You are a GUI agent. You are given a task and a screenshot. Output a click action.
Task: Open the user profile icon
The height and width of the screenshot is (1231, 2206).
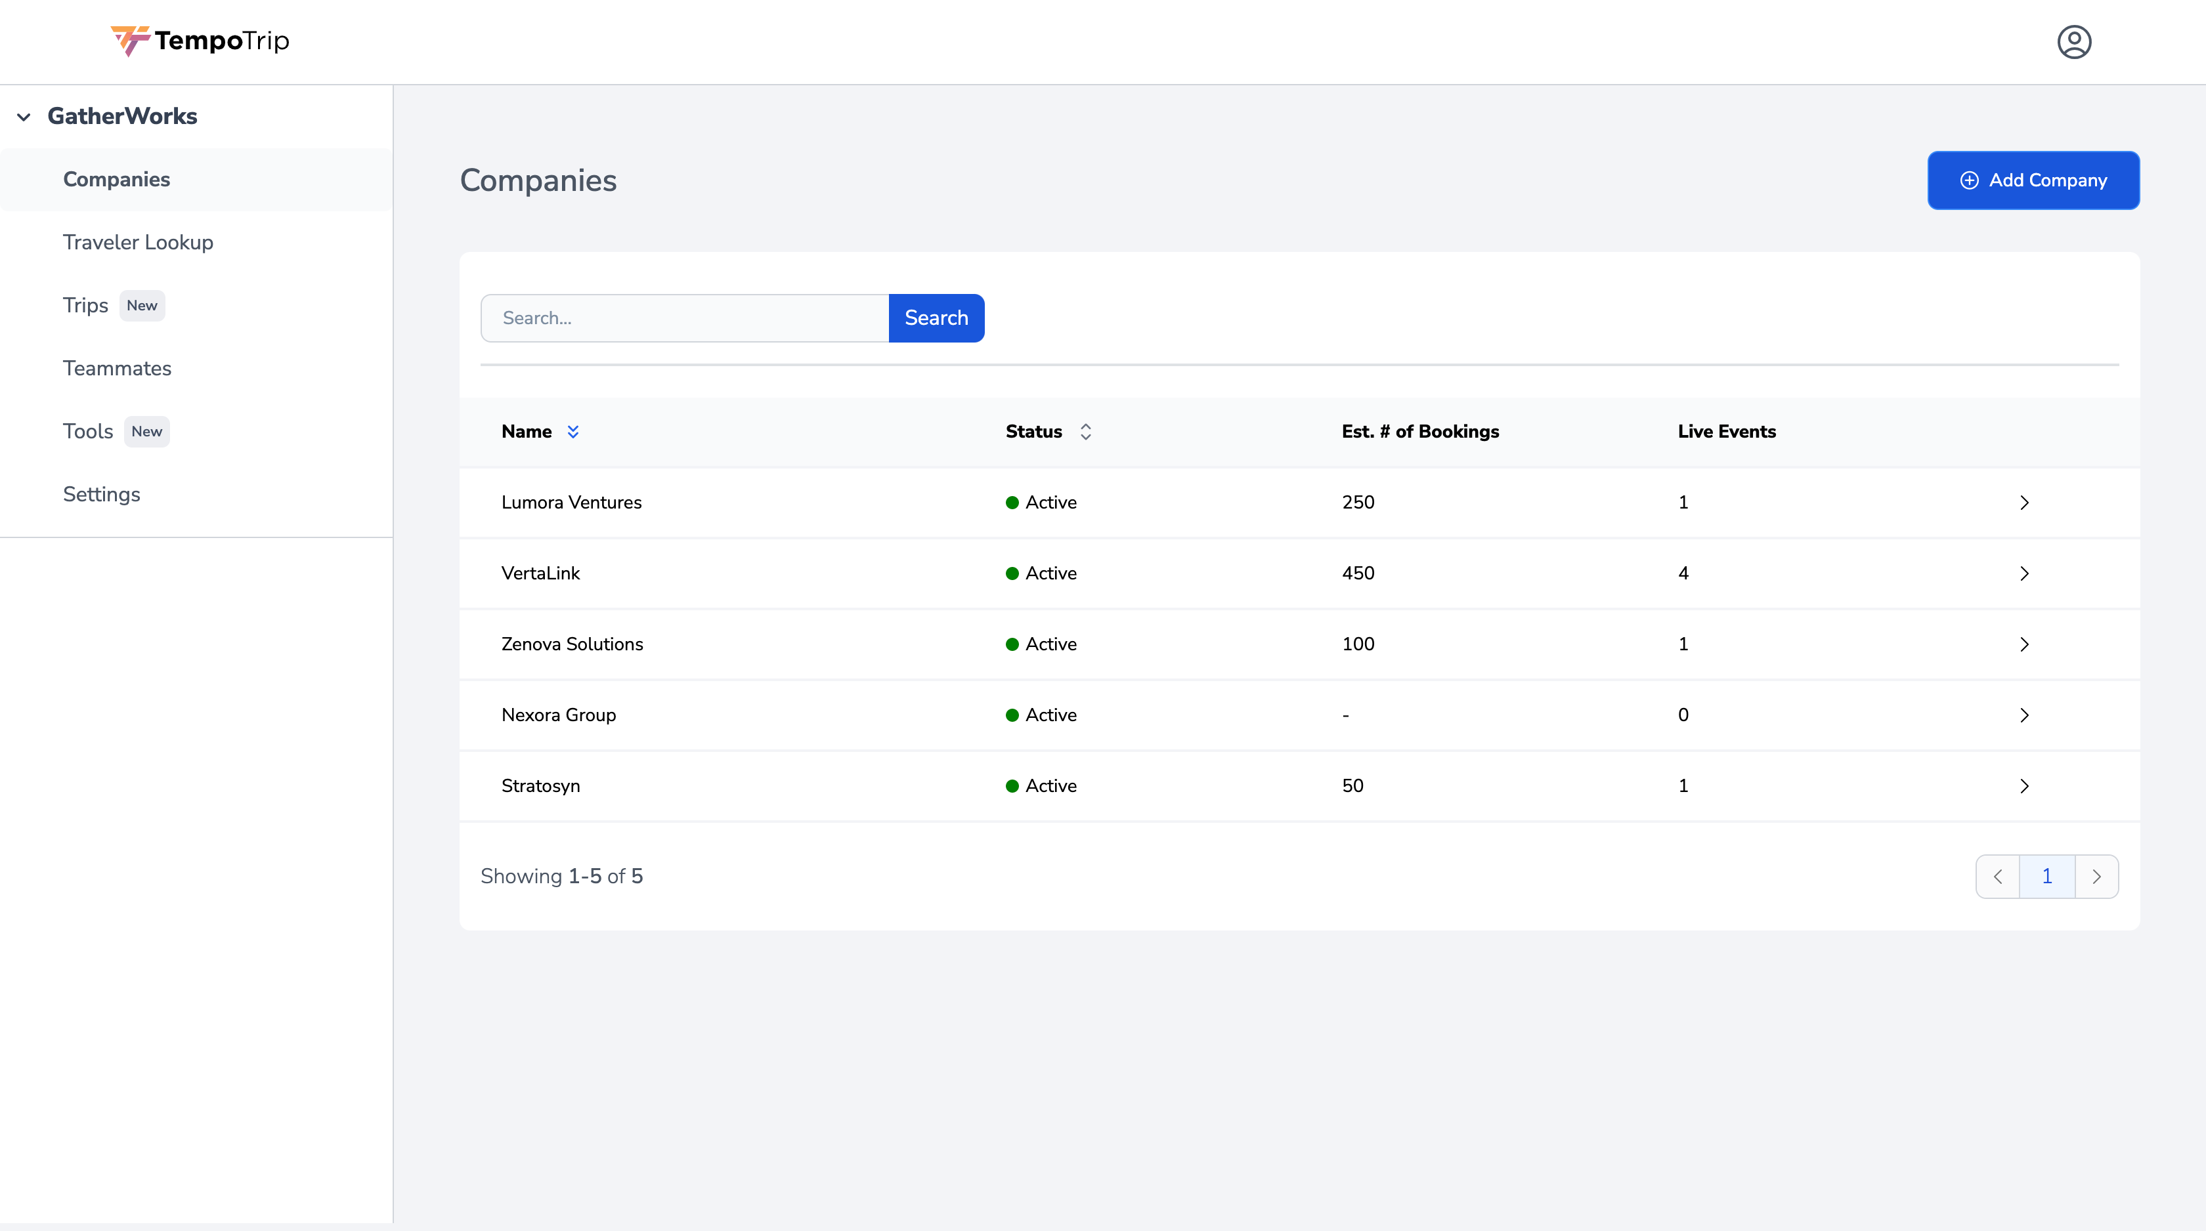pyautogui.click(x=2073, y=41)
